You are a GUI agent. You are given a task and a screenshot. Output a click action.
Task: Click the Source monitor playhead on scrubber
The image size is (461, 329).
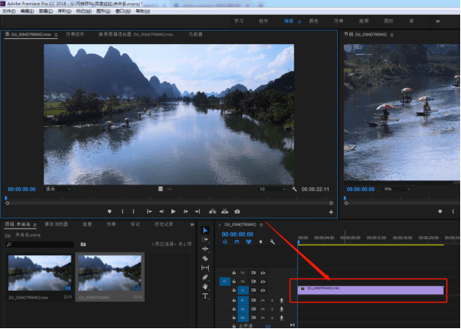coord(6,198)
